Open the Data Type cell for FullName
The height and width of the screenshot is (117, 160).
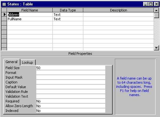[x=68, y=19]
